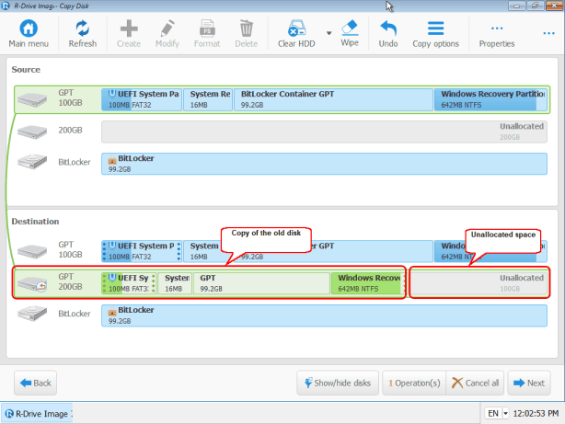The width and height of the screenshot is (565, 424).
Task: Open the 1 Operation(s) list
Action: pyautogui.click(x=413, y=383)
